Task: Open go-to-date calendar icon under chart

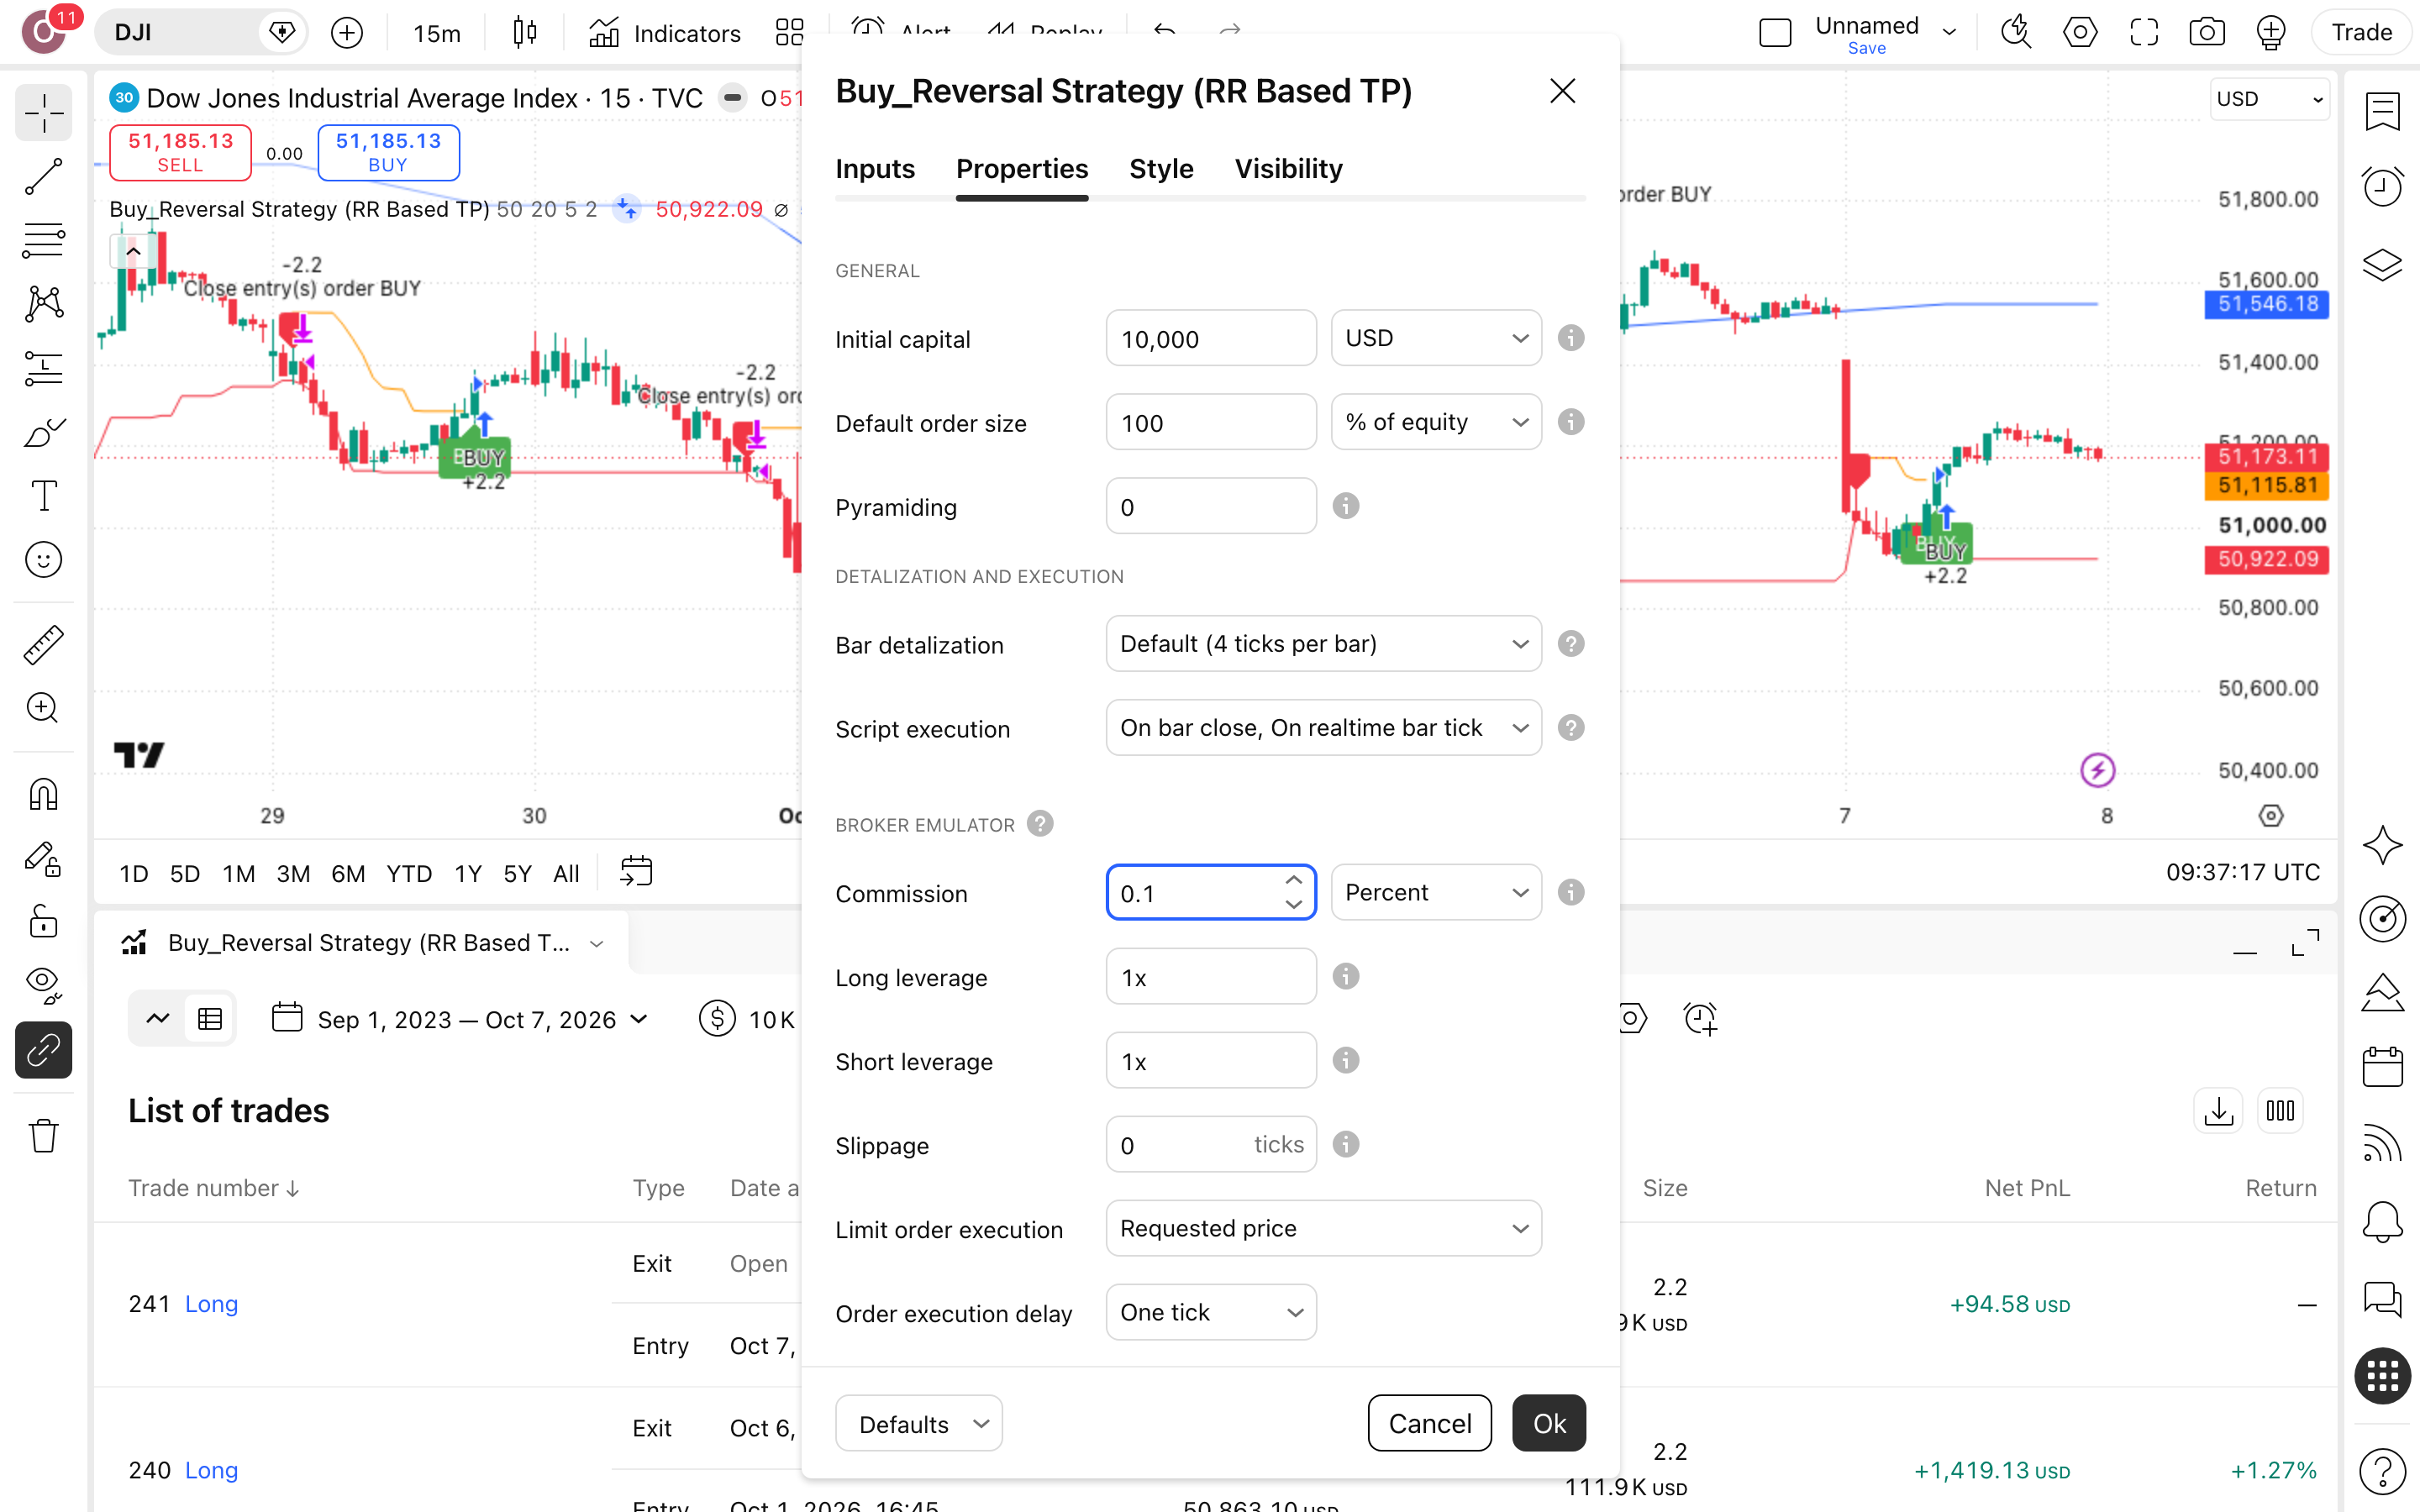Action: click(x=636, y=872)
